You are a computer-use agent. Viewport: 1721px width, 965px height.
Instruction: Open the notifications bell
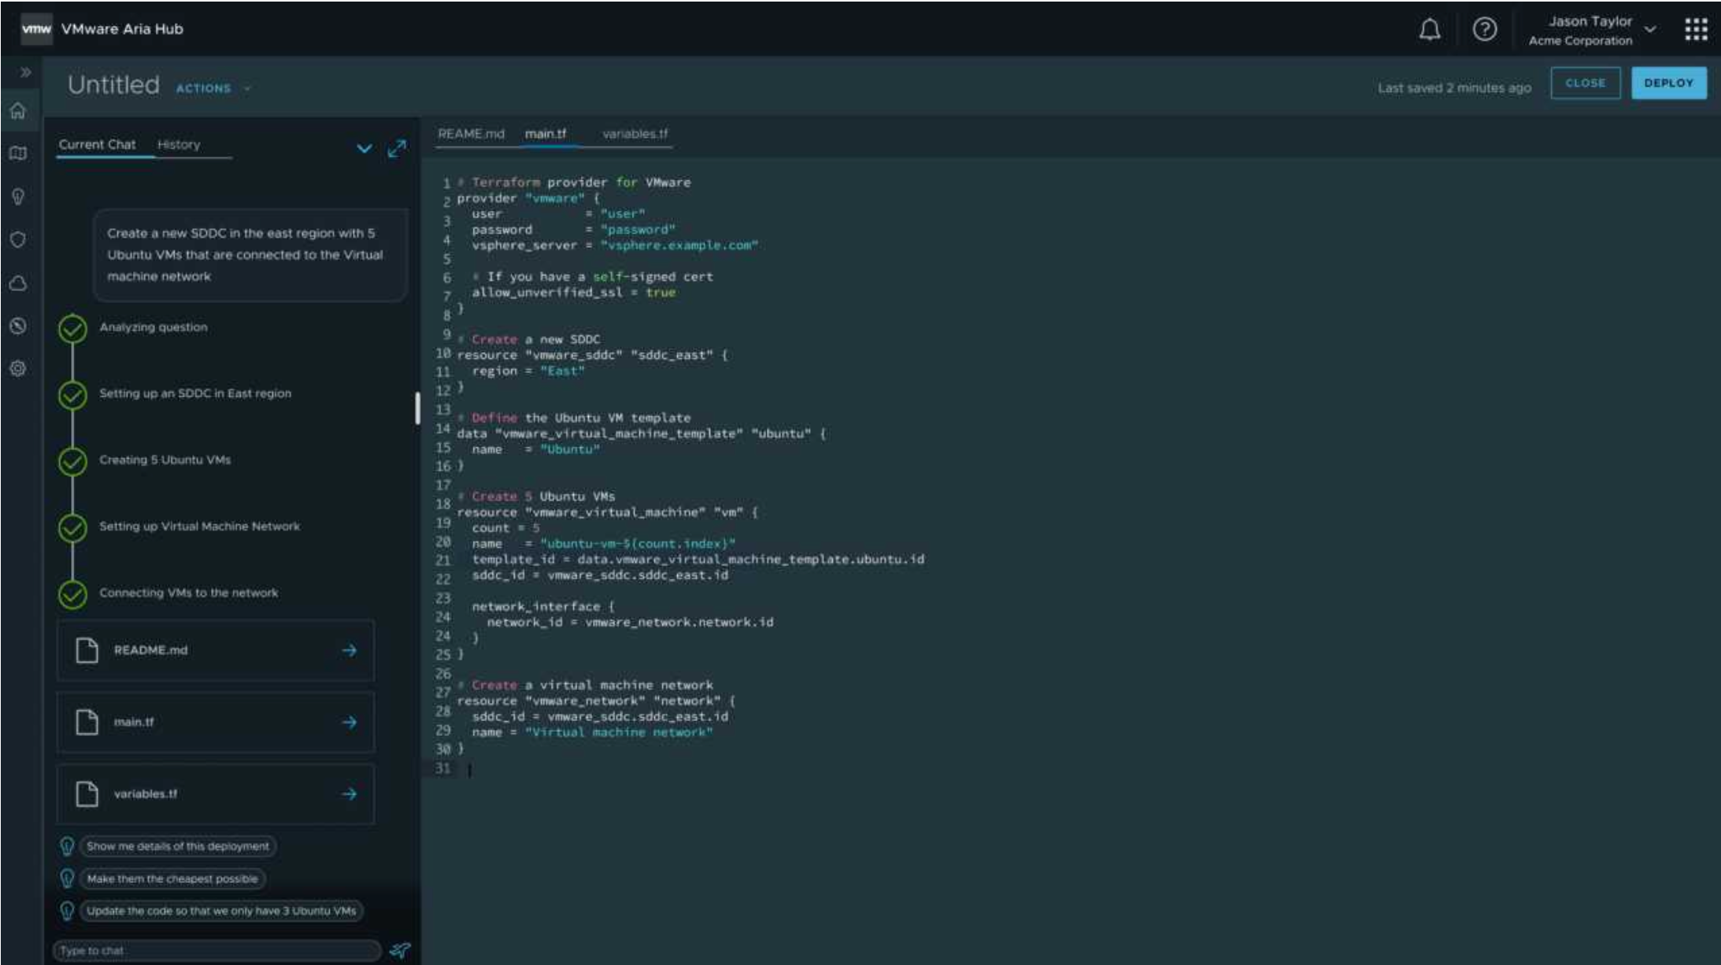point(1429,30)
